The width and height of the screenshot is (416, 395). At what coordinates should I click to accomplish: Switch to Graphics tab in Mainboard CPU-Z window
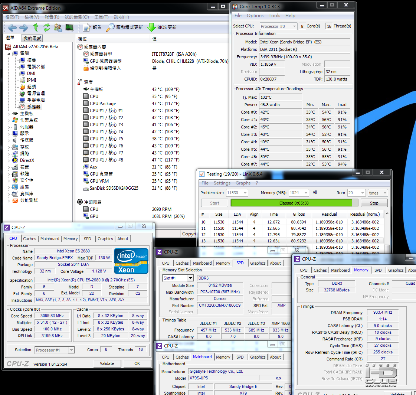tap(258, 357)
